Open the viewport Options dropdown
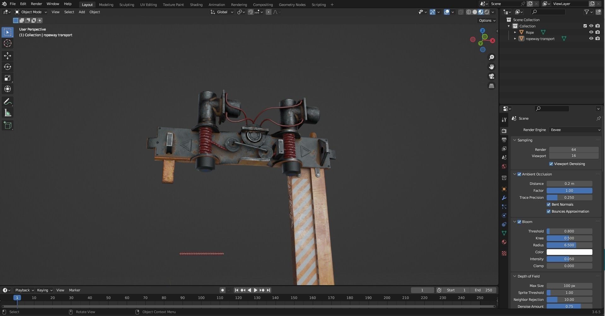 tap(487, 20)
